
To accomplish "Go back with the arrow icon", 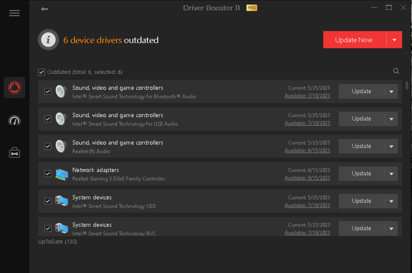I will [x=44, y=9].
